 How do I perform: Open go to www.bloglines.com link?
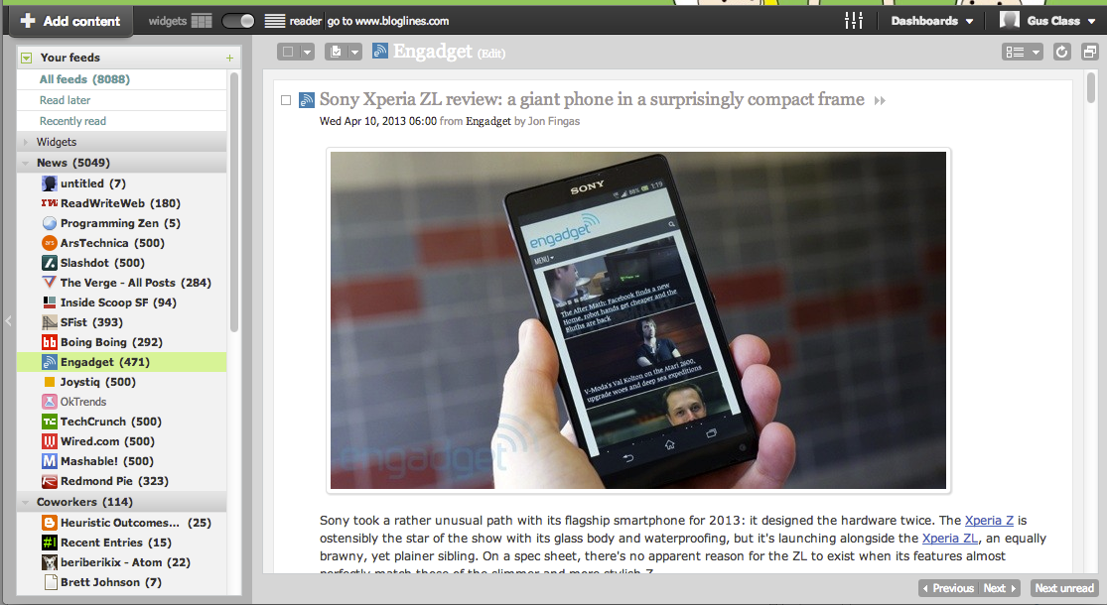[x=387, y=21]
